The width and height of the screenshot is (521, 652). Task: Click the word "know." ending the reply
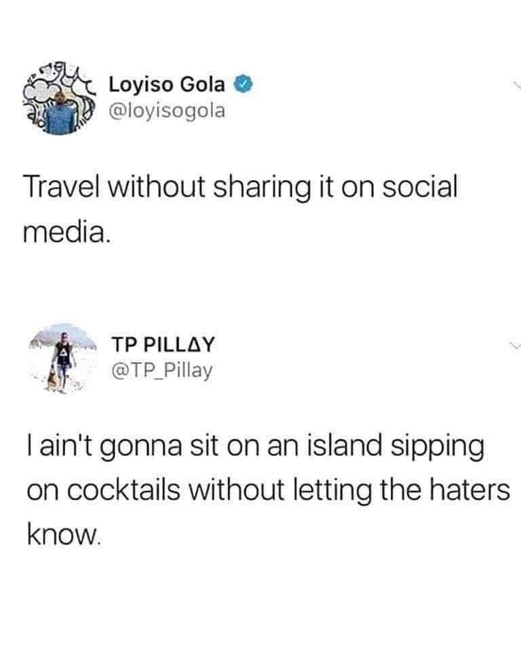(64, 535)
